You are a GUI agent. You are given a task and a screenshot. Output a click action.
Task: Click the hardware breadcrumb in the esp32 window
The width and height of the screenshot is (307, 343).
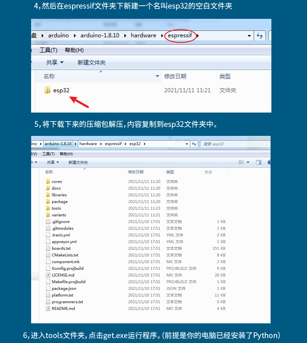(x=88, y=144)
